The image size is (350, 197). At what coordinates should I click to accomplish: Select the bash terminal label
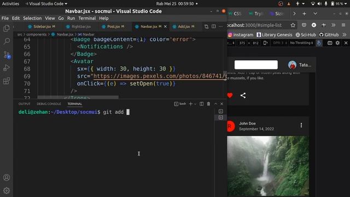pyautogui.click(x=180, y=104)
